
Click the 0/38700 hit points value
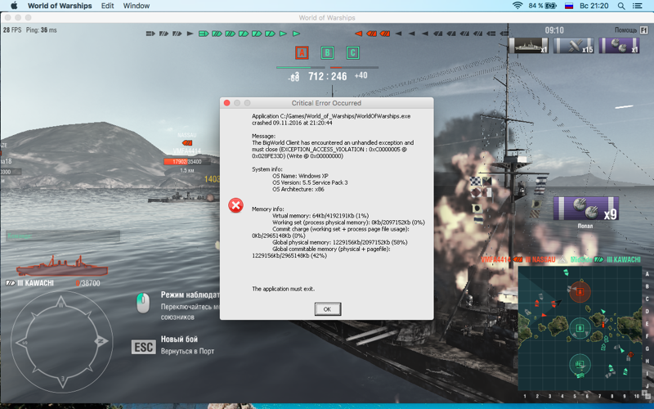88,283
